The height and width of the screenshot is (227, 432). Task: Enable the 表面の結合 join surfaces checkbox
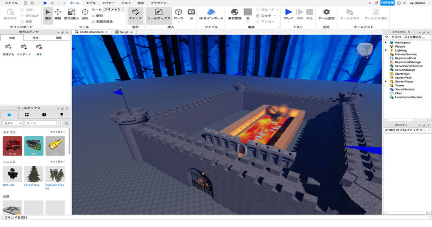pyautogui.click(x=93, y=22)
